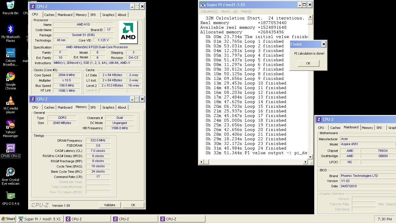Click OK in Finish dialog
396x223 pixels.
pos(308,63)
